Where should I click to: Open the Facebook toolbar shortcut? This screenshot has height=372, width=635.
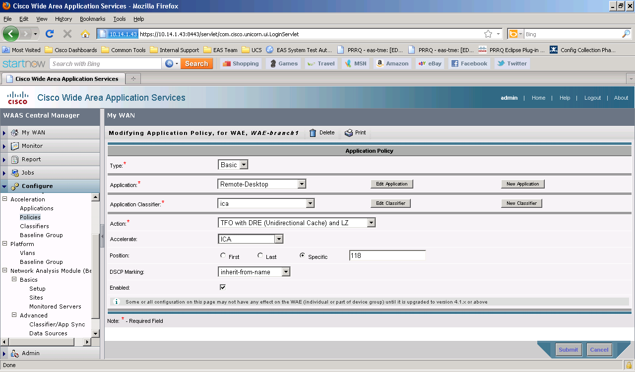[x=469, y=63]
